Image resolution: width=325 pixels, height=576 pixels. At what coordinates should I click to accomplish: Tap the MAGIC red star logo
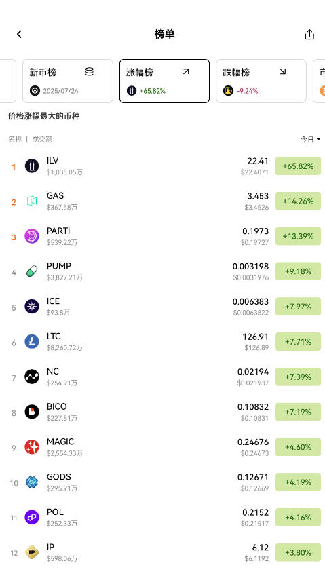32,447
